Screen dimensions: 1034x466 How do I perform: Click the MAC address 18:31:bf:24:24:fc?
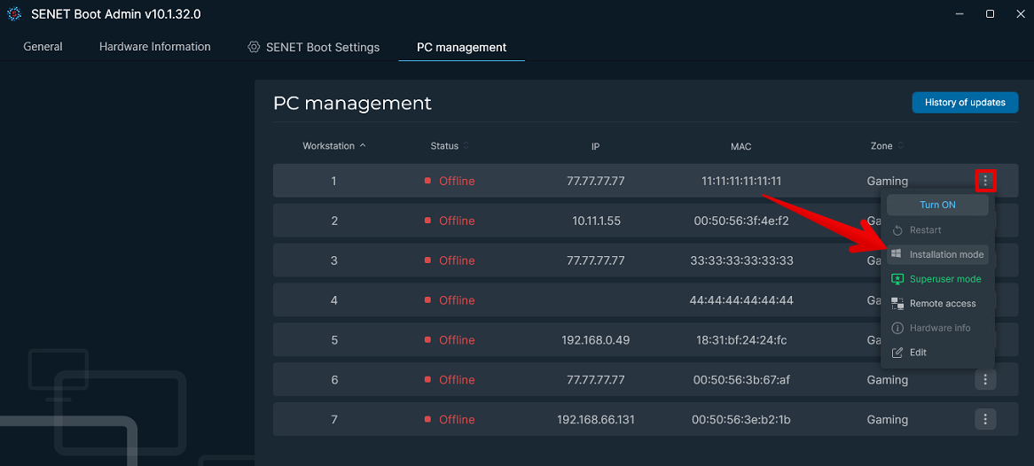pyautogui.click(x=740, y=340)
